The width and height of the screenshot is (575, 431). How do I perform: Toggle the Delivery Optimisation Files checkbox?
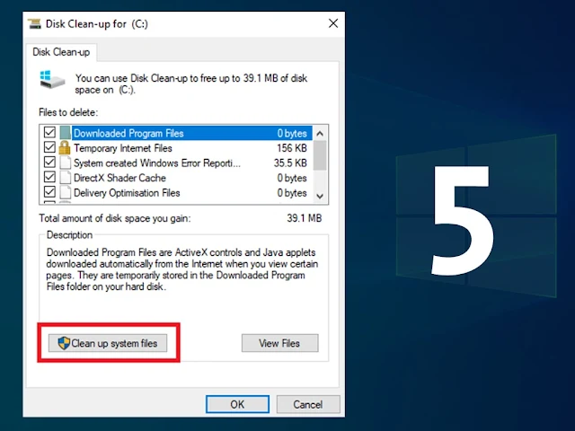pos(49,192)
